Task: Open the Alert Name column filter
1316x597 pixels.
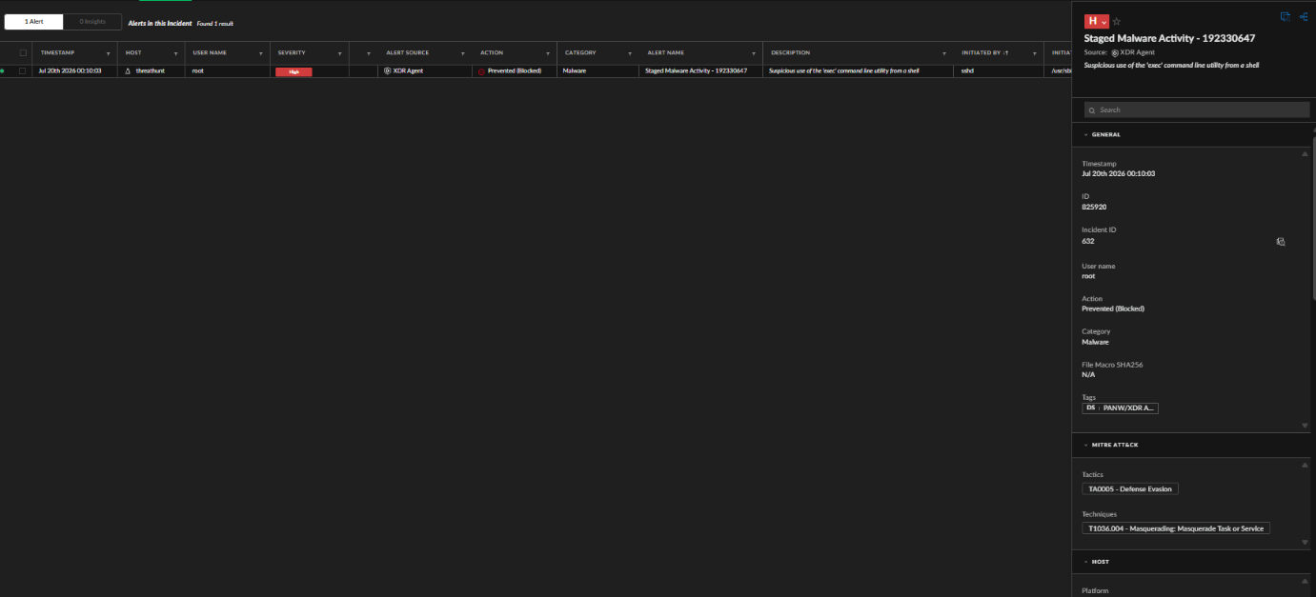Action: point(755,53)
